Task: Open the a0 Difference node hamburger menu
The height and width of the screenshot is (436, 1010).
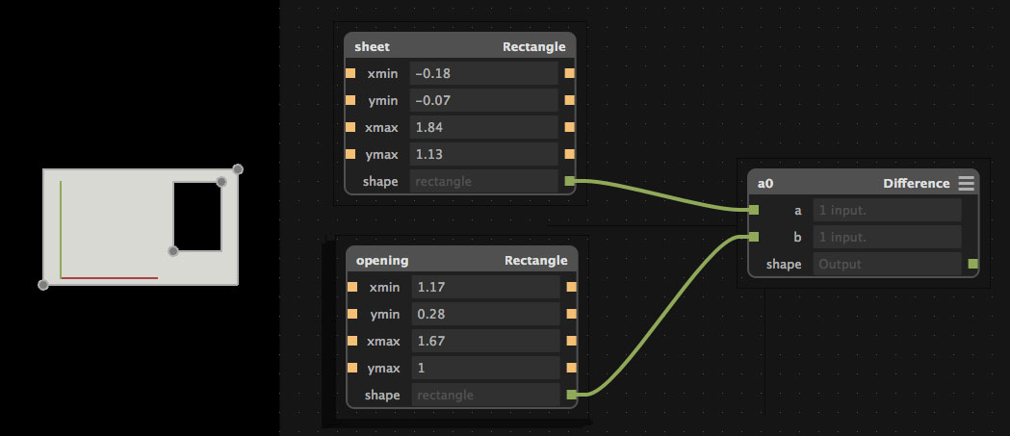Action: [x=966, y=184]
